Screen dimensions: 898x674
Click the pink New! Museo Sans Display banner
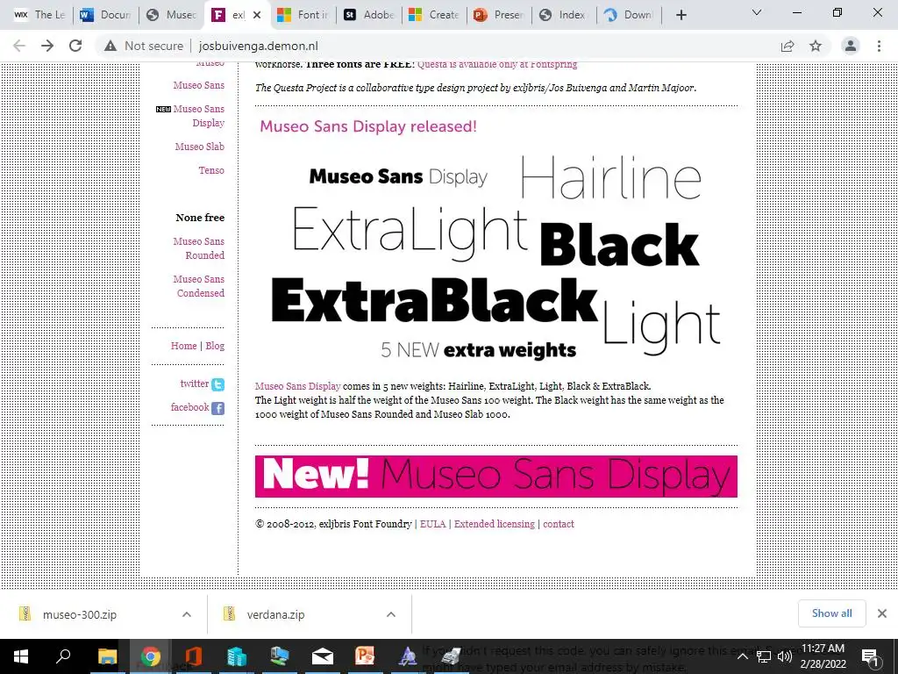pyautogui.click(x=496, y=477)
